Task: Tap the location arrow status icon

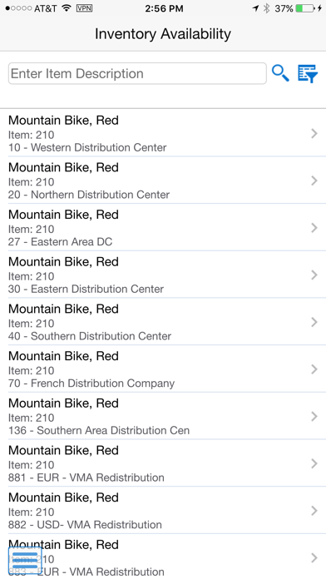Action: 255,8
